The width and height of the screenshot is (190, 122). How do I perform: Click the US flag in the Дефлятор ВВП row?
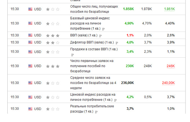(x=30, y=43)
